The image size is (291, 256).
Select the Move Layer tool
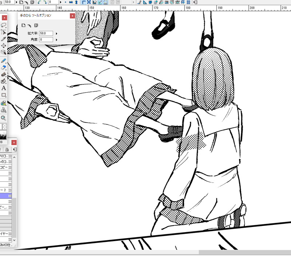[x=3, y=45]
